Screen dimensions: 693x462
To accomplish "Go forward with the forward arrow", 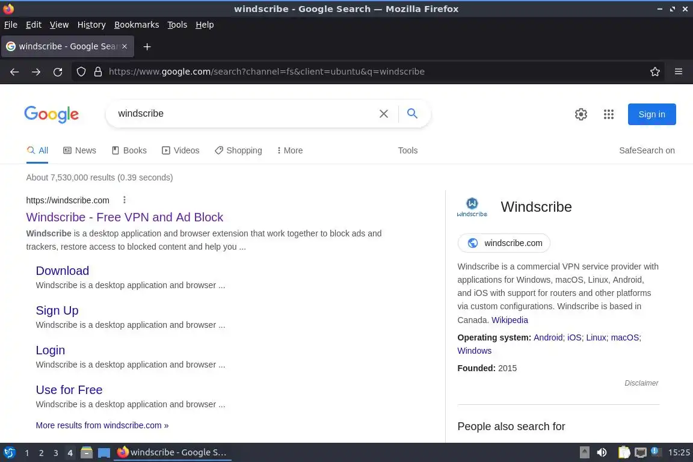I will pyautogui.click(x=36, y=72).
